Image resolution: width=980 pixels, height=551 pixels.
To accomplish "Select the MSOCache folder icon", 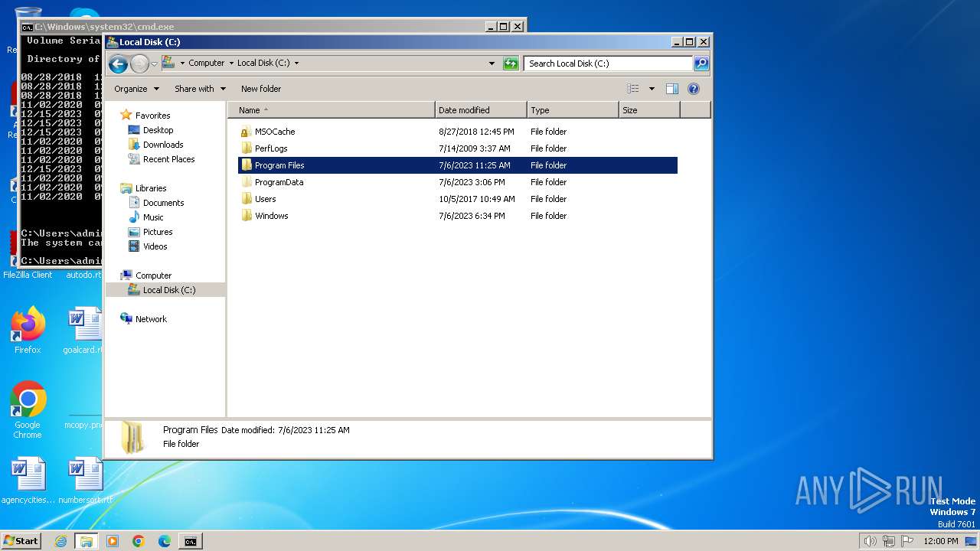I will (246, 132).
